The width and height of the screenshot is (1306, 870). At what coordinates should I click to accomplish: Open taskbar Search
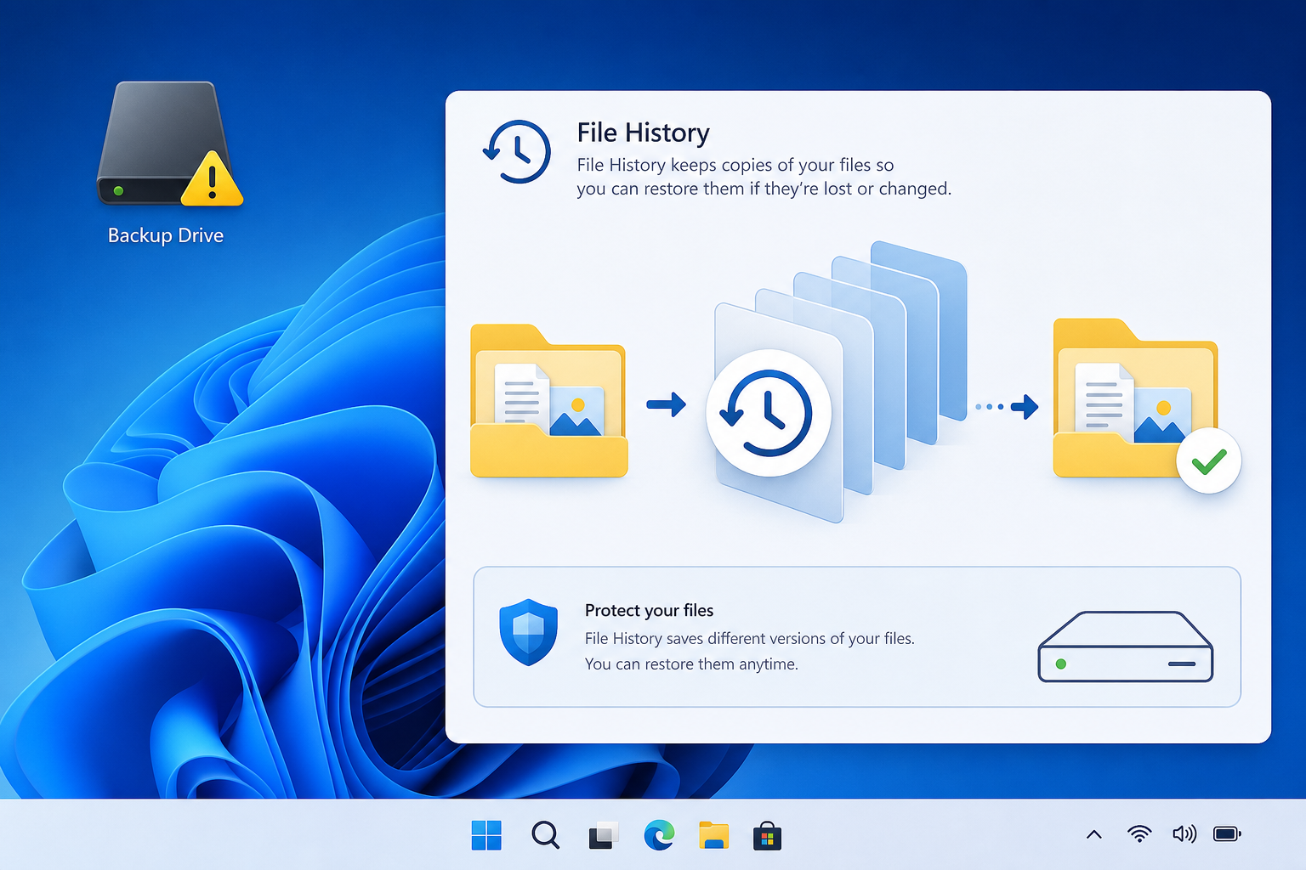click(x=545, y=835)
